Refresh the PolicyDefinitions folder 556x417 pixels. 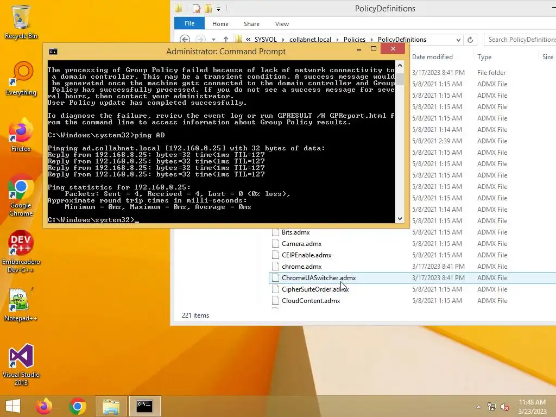[470, 40]
